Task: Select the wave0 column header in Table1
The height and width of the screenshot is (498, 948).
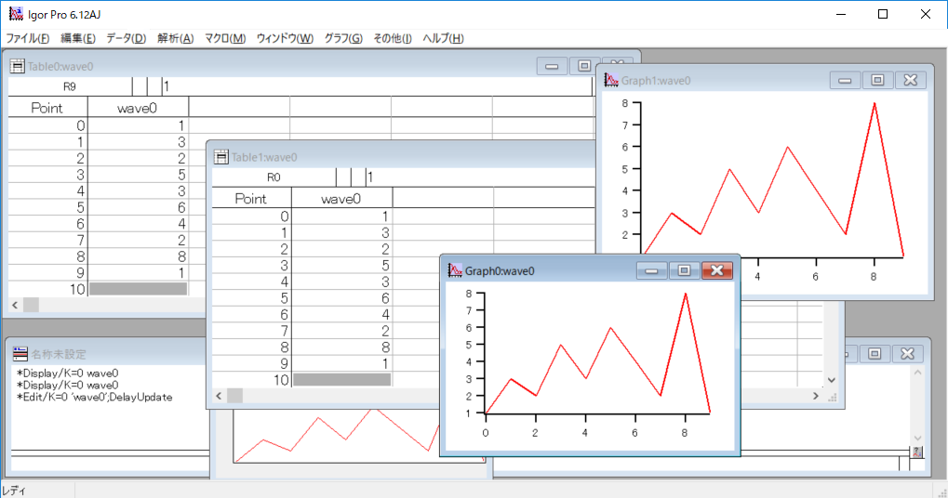Action: 341,198
